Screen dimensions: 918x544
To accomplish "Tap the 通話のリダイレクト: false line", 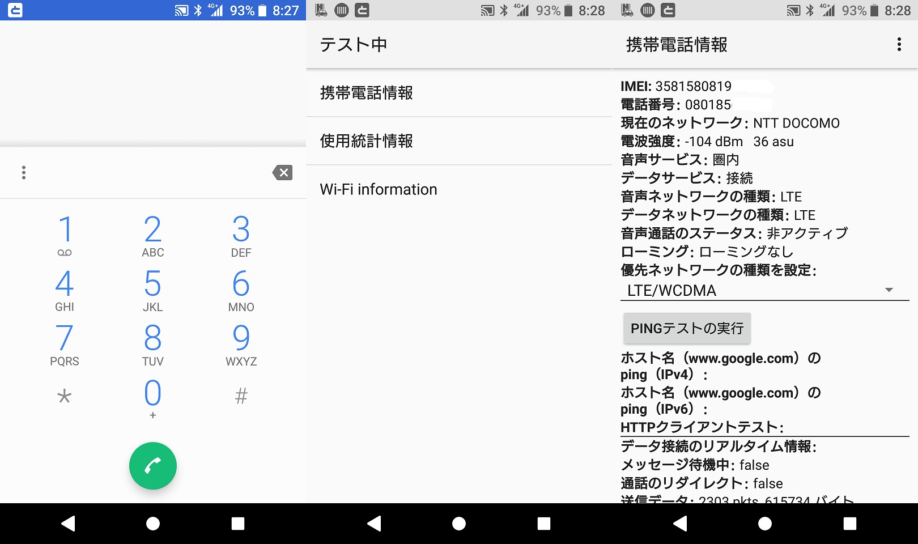I will click(702, 483).
